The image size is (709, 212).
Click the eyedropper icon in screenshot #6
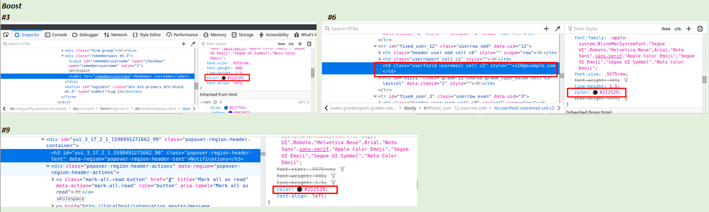[x=557, y=29]
